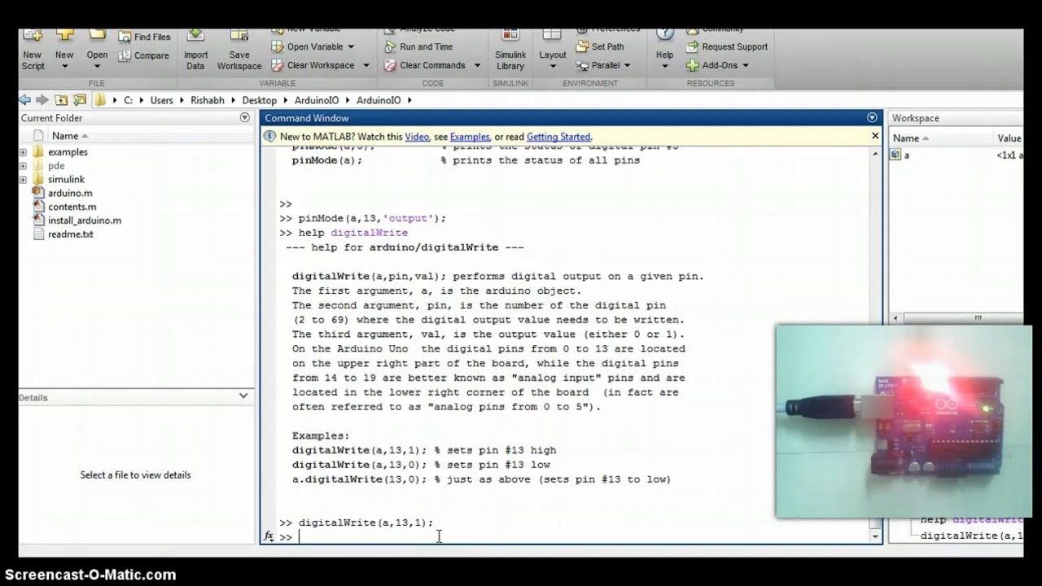Expand the Clear Commands dropdown arrow
Viewport: 1042px width, 586px height.
477,66
